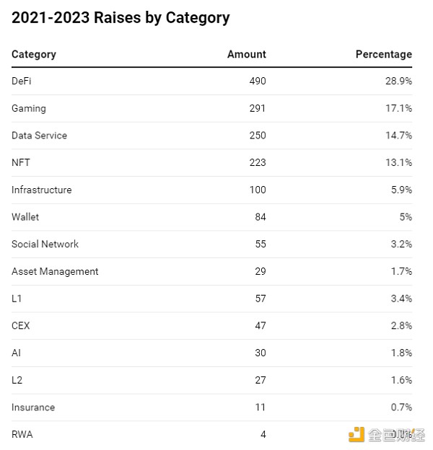Select the Insurance category cell

[x=33, y=407]
